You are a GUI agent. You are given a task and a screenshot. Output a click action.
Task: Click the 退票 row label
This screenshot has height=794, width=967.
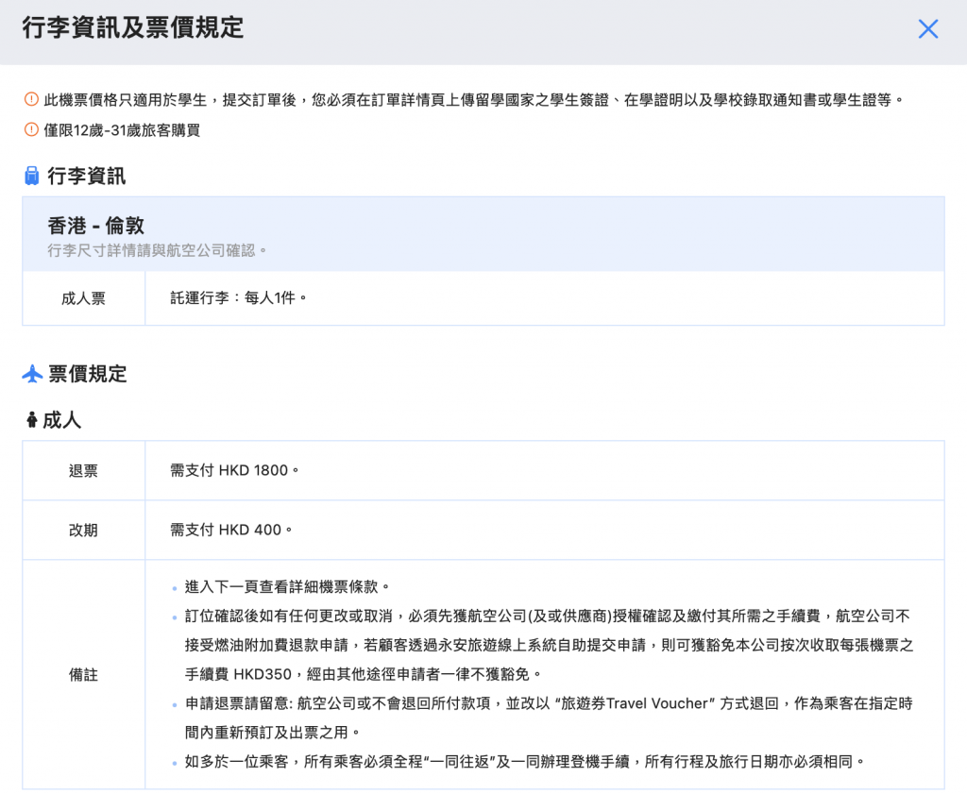(83, 471)
